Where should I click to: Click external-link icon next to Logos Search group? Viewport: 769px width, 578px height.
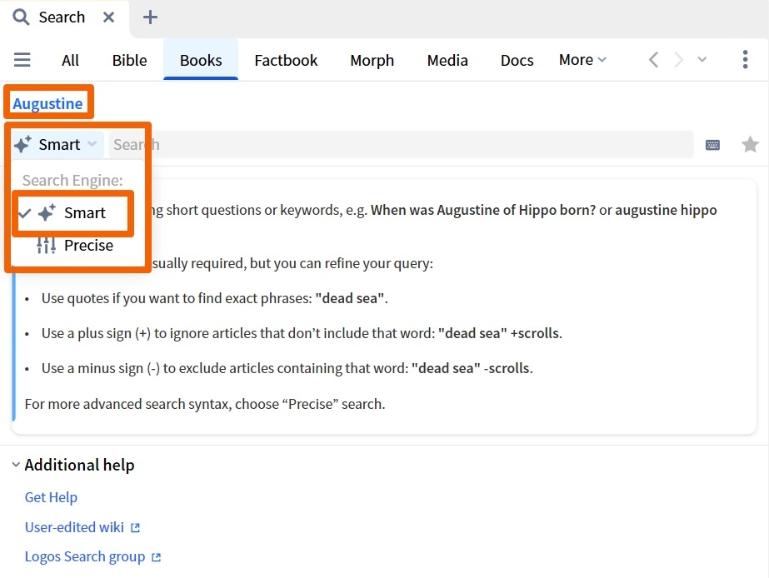[157, 557]
